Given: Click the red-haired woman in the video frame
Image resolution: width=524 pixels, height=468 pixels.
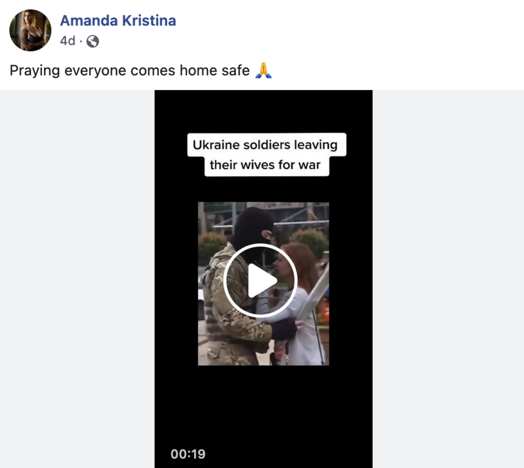Looking at the screenshot, I should tap(294, 301).
